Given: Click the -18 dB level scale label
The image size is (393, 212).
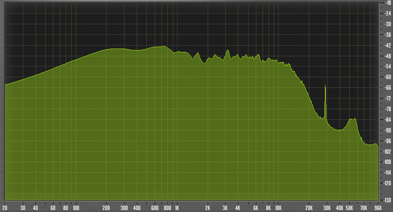Looking at the screenshot, I should pyautogui.click(x=388, y=3).
